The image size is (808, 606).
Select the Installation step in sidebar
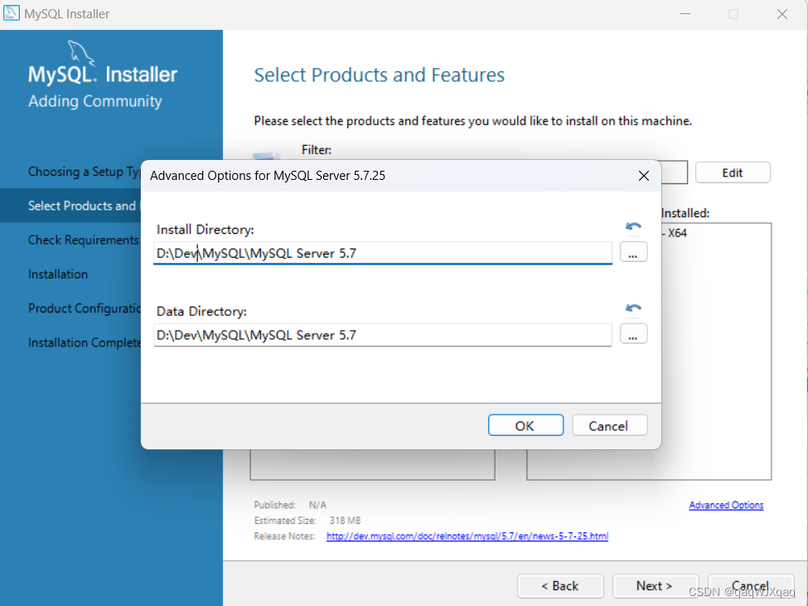[58, 274]
